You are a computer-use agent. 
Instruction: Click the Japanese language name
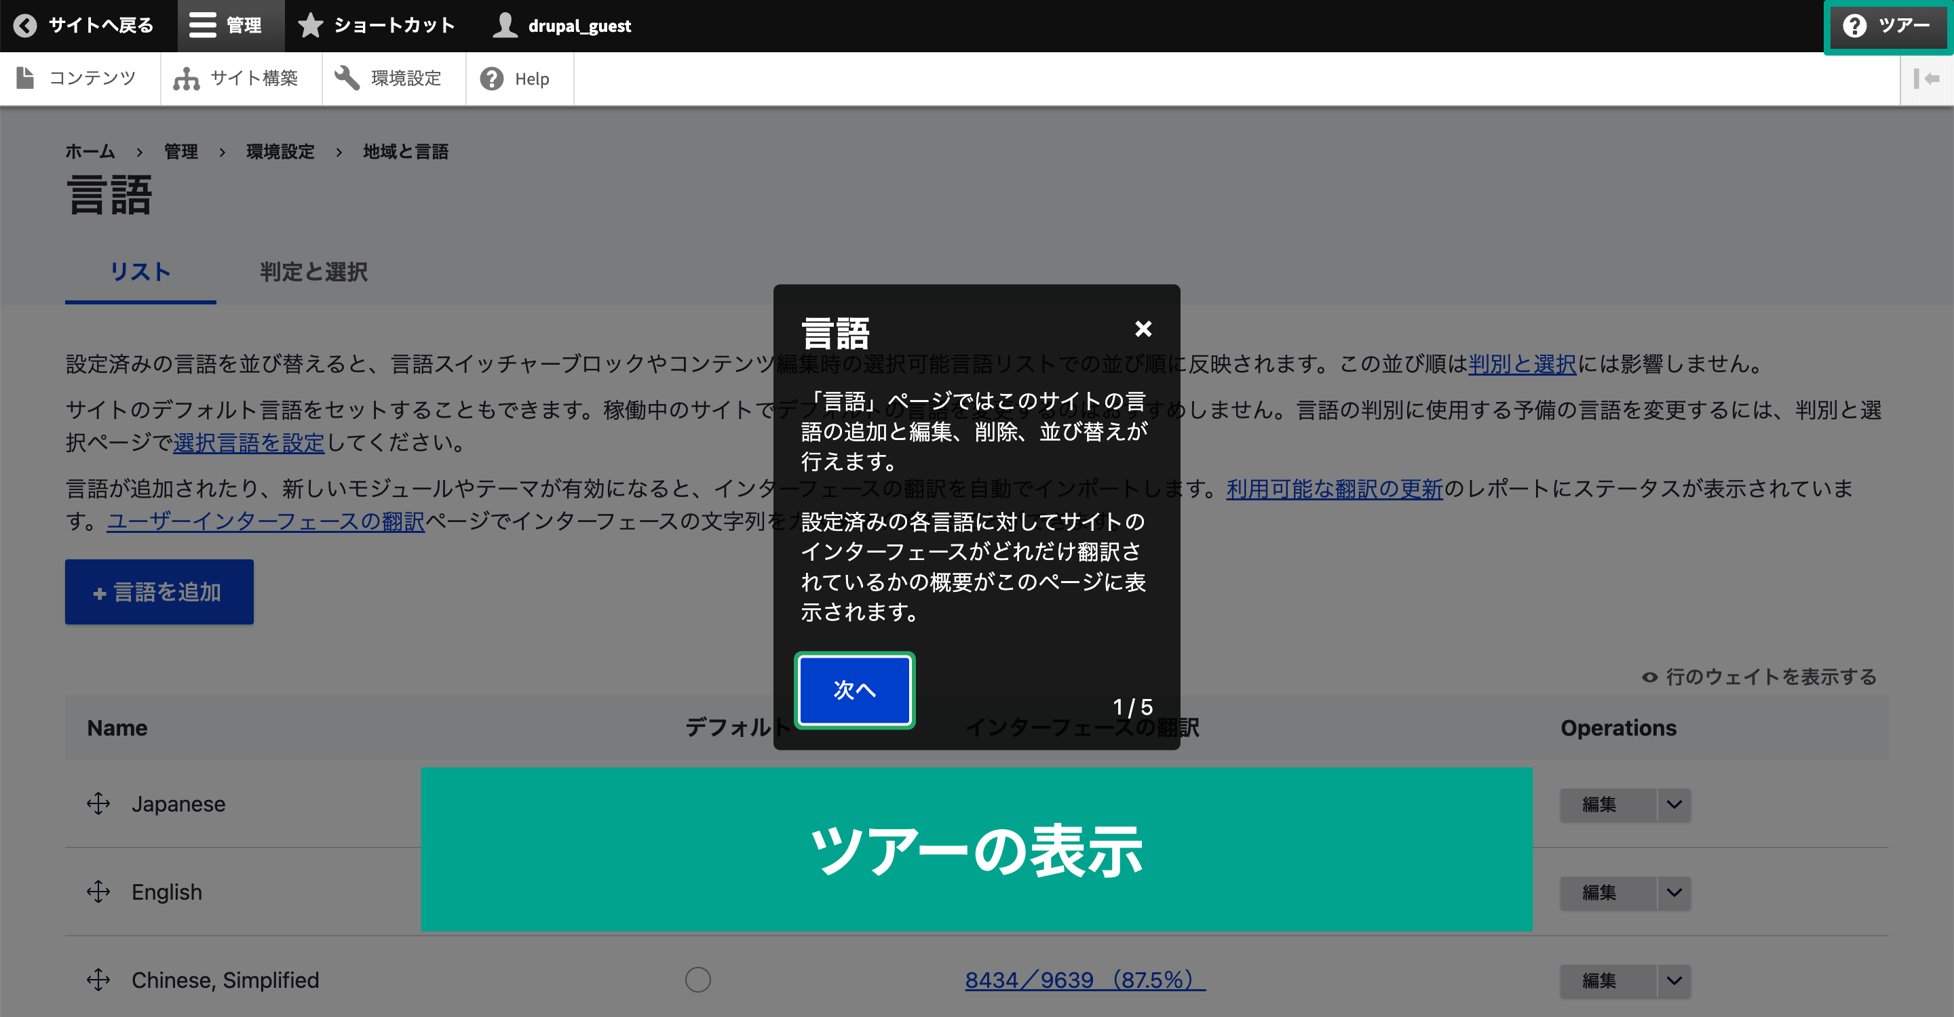pos(179,803)
